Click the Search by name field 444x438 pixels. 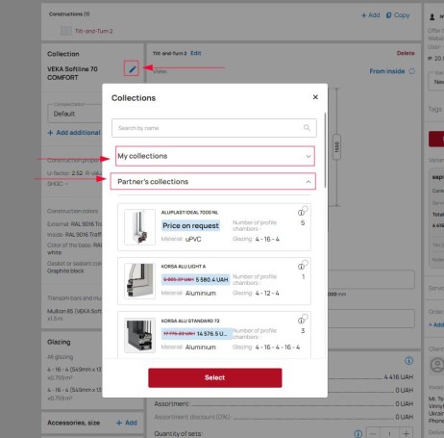tap(214, 128)
